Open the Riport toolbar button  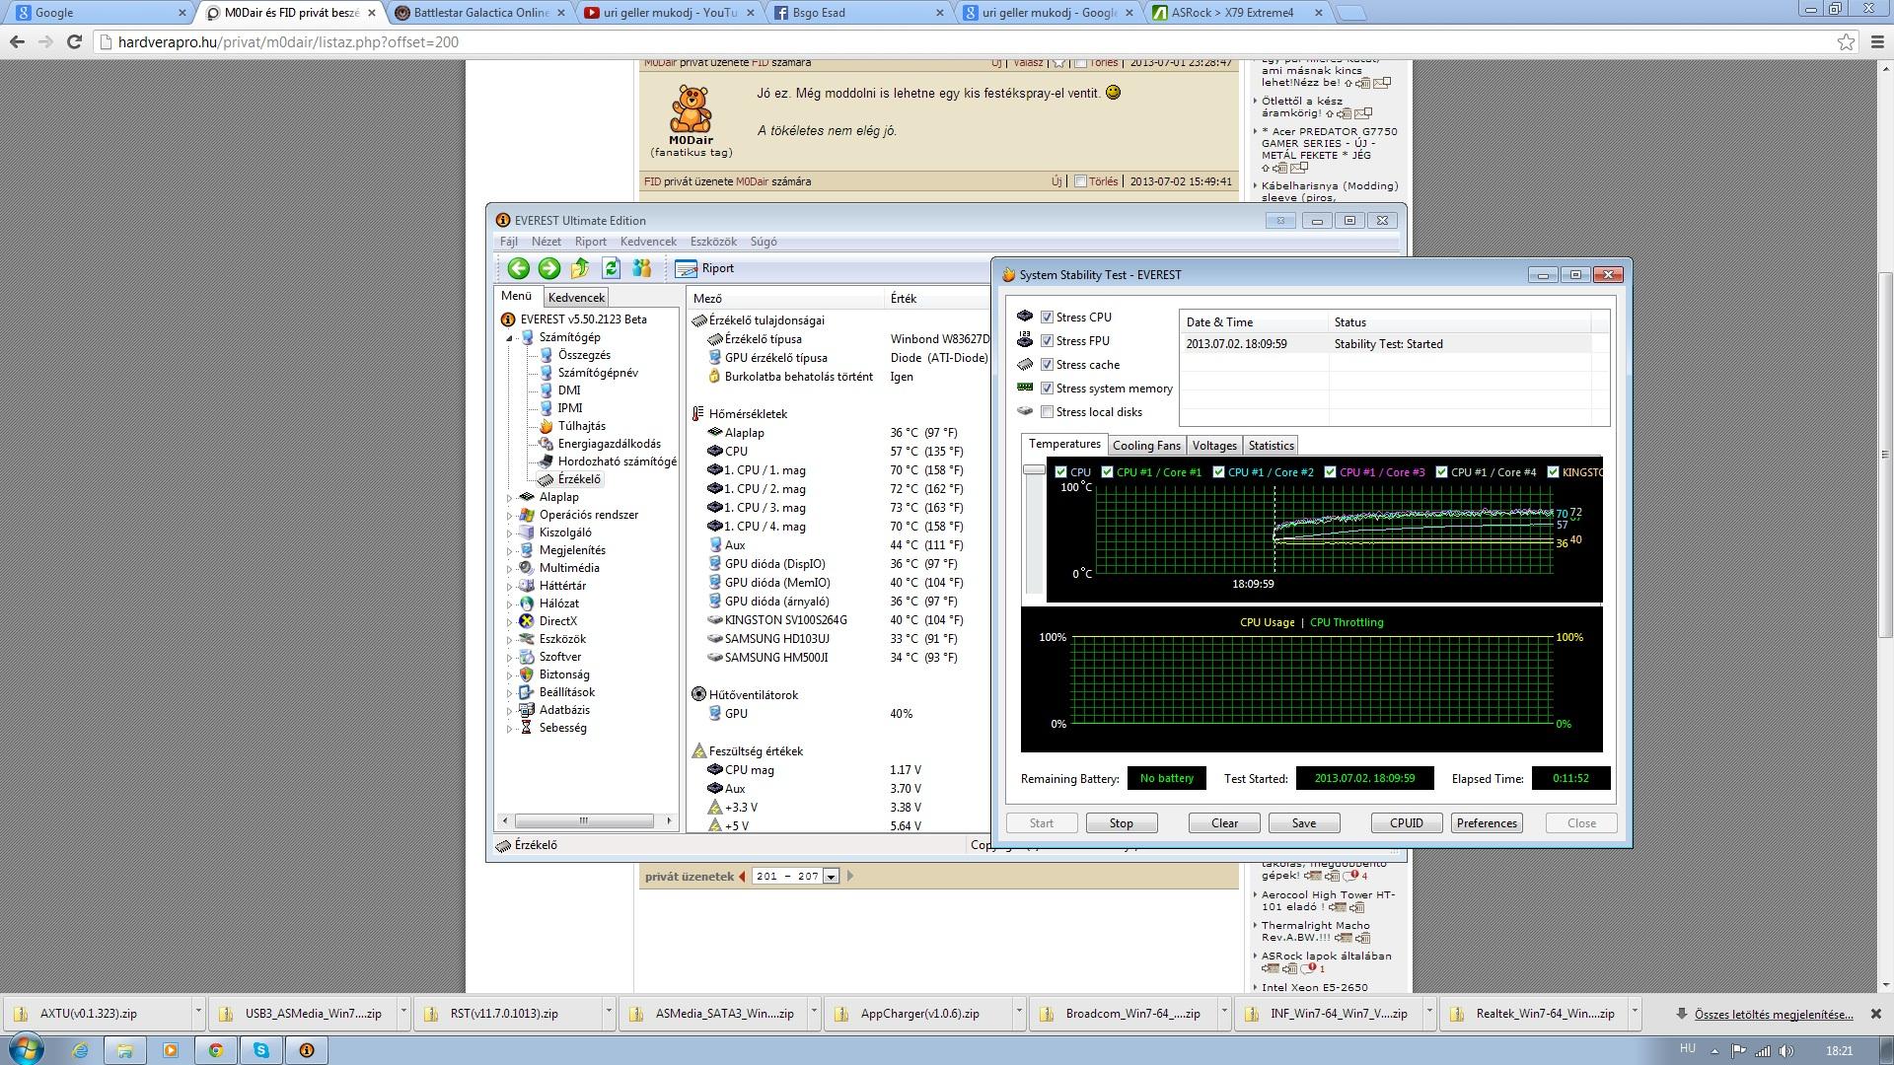tap(706, 268)
